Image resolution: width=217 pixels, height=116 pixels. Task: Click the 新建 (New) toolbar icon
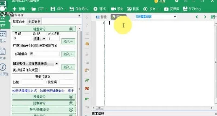pyautogui.click(x=15, y=9)
